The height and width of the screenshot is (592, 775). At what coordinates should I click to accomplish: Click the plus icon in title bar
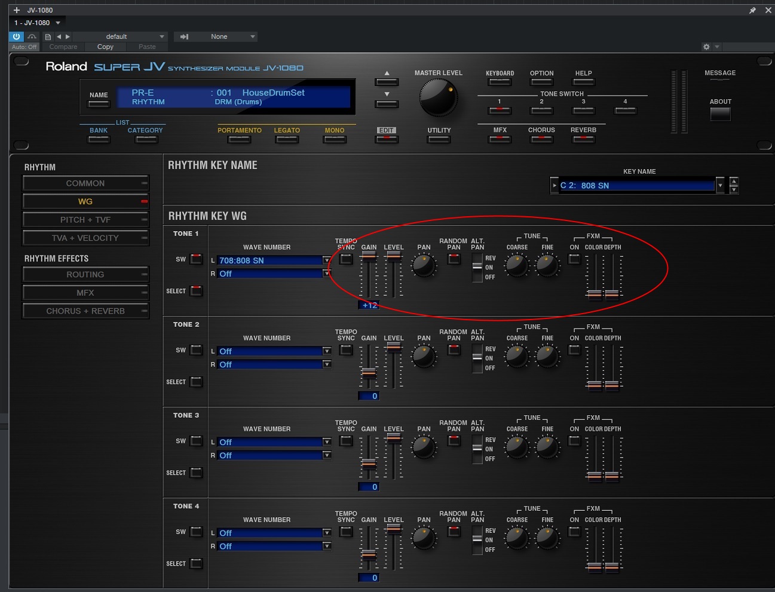pos(17,10)
